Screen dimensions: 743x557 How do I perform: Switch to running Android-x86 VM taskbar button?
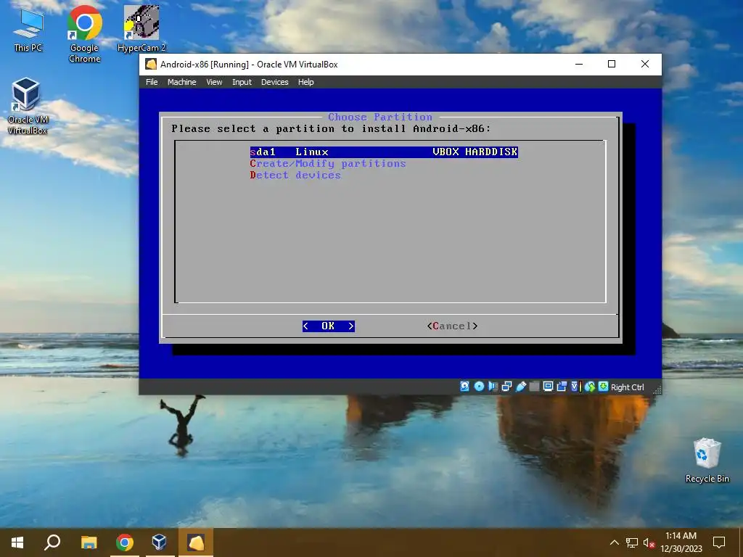(195, 542)
